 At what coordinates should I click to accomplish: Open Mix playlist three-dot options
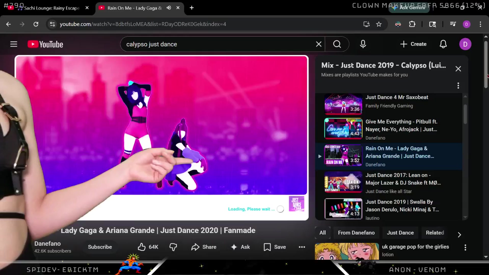[458, 86]
